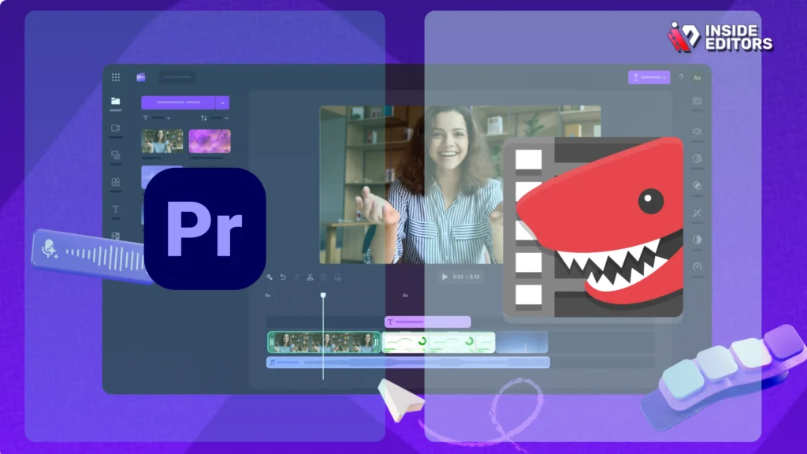Screen dimensions: 807x454
Task: Click the 5s mark on the timeline ruler
Action: [x=405, y=296]
